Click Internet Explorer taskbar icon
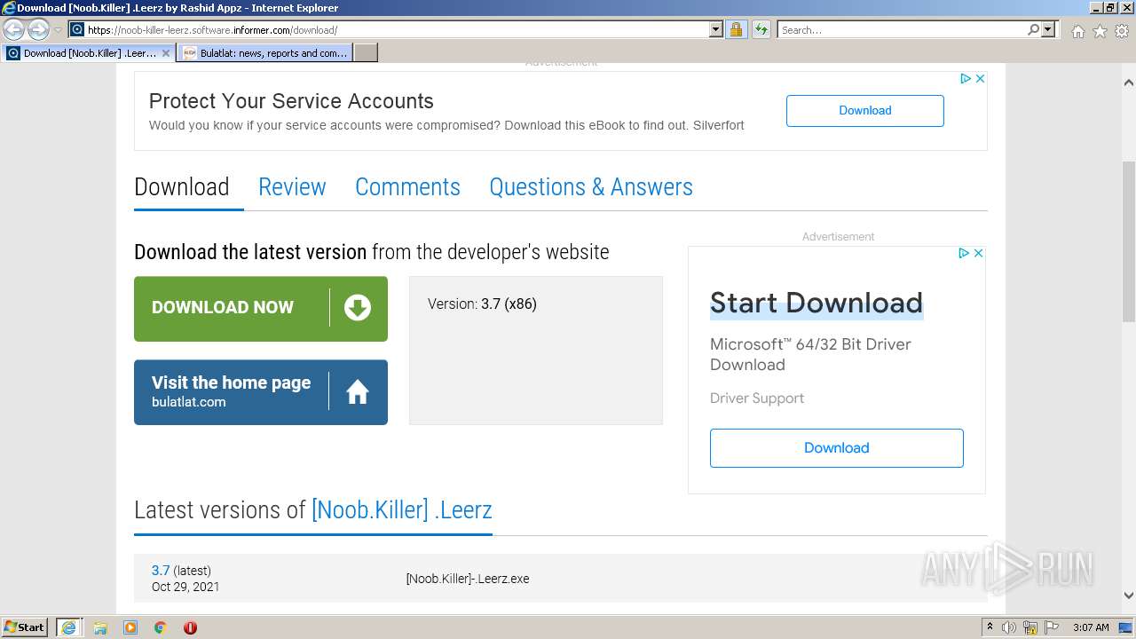The image size is (1136, 639). (68, 627)
